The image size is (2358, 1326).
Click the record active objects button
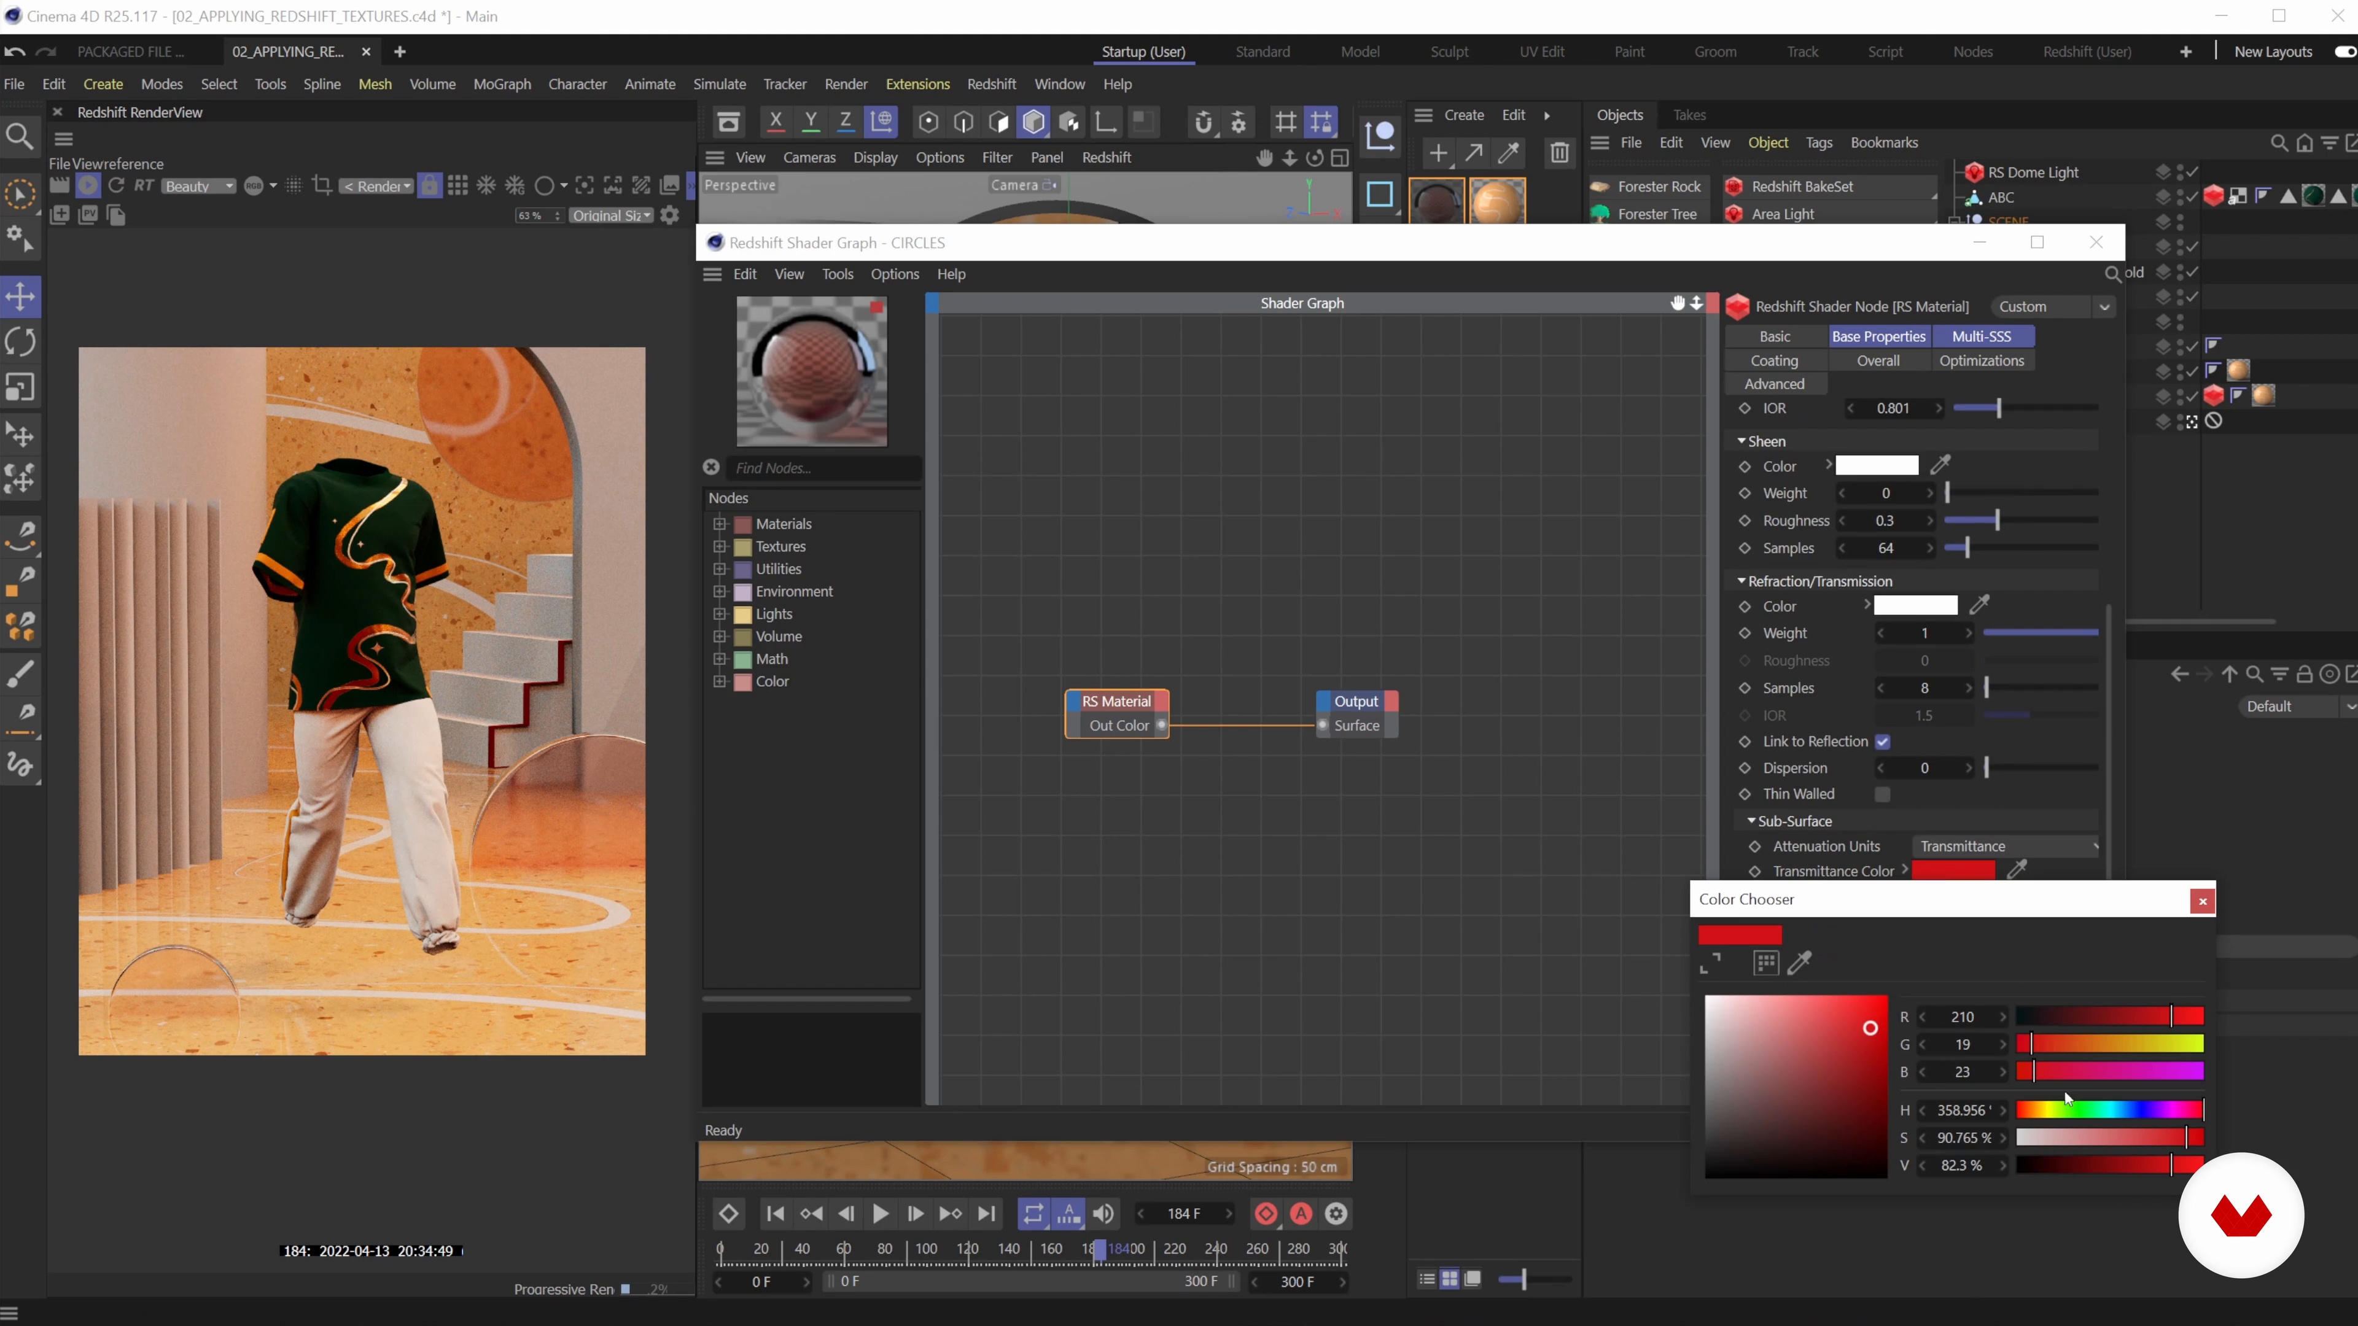[1266, 1214]
